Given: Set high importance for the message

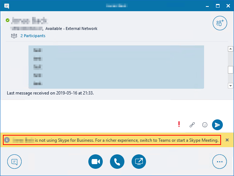Looking at the screenshot, I should [179, 124].
